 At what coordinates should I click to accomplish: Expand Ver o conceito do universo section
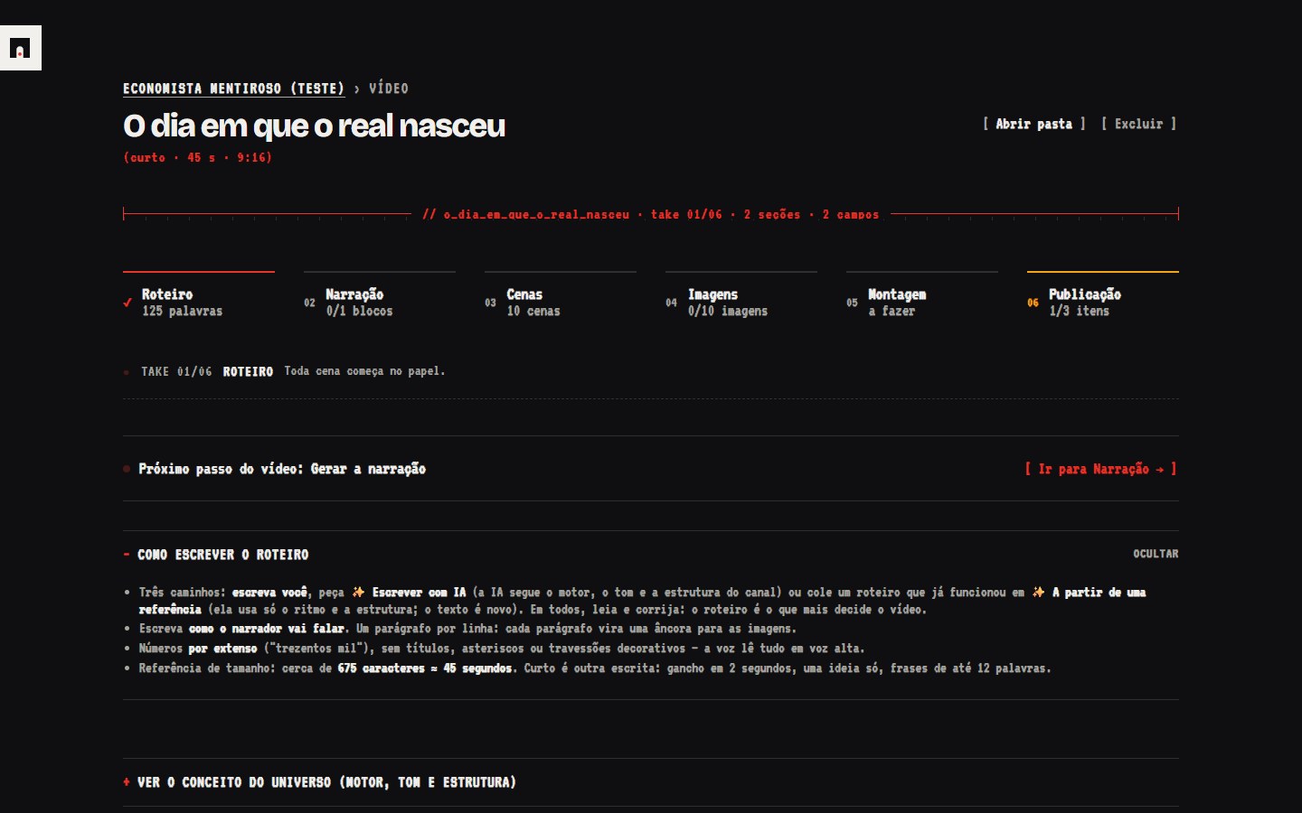(x=319, y=782)
